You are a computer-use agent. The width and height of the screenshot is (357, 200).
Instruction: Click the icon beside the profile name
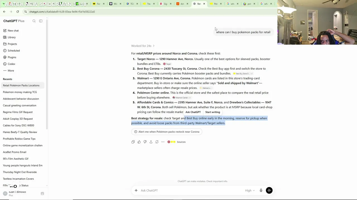tap(42, 193)
